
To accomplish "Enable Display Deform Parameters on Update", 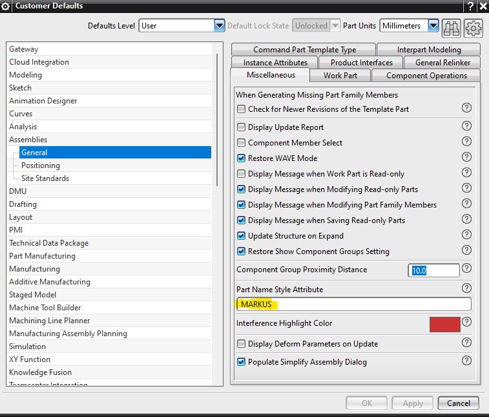I will tap(241, 344).
